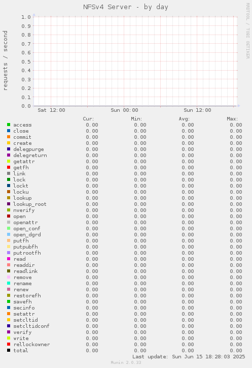Select the verify legend label
The height and width of the screenshot is (368, 252).
(22, 332)
